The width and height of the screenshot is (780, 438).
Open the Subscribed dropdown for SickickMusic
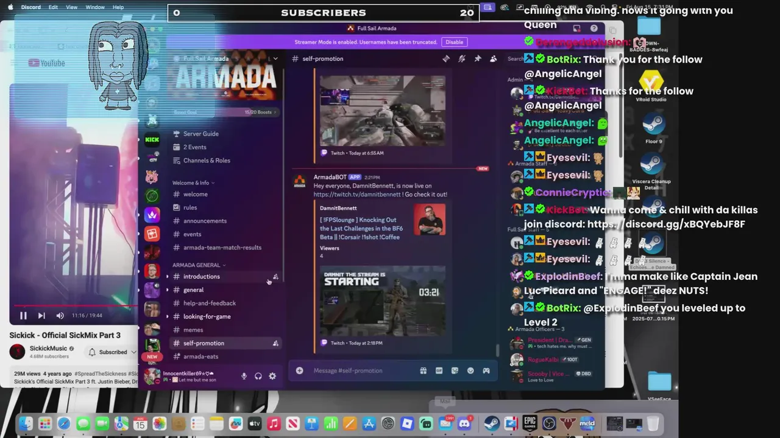pyautogui.click(x=112, y=352)
